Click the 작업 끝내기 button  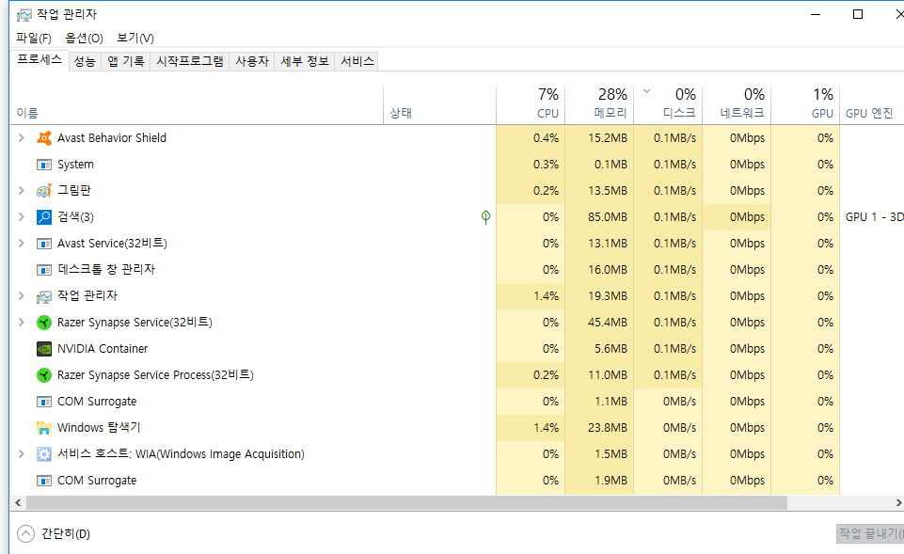pyautogui.click(x=870, y=534)
